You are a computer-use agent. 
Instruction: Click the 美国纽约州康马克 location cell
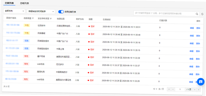(63, 80)
